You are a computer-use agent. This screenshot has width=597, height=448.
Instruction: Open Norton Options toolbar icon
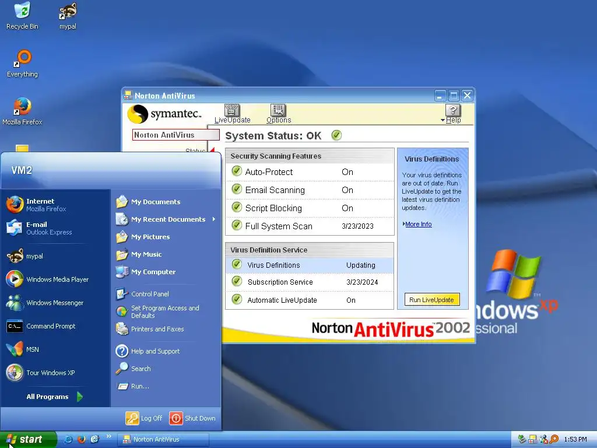click(278, 114)
